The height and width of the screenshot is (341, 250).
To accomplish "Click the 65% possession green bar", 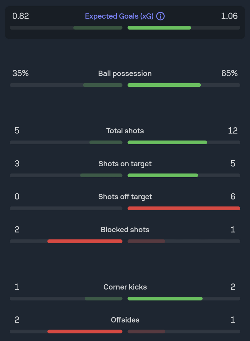I will (164, 85).
